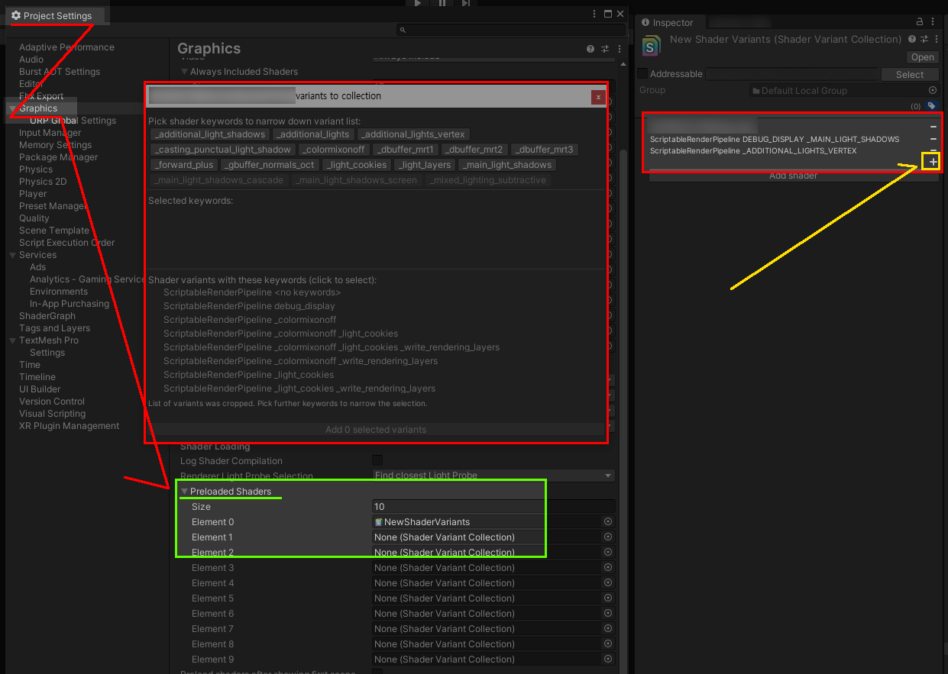Toggle the _forward_plus keyword
Image resolution: width=948 pixels, height=674 pixels.
(184, 165)
